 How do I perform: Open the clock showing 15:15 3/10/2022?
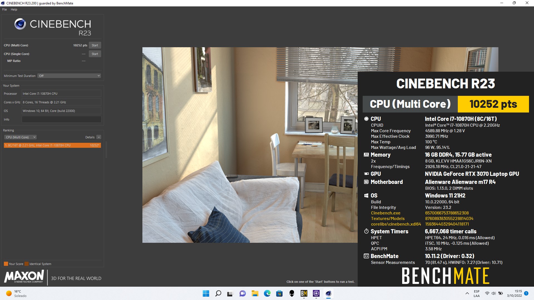pos(515,293)
